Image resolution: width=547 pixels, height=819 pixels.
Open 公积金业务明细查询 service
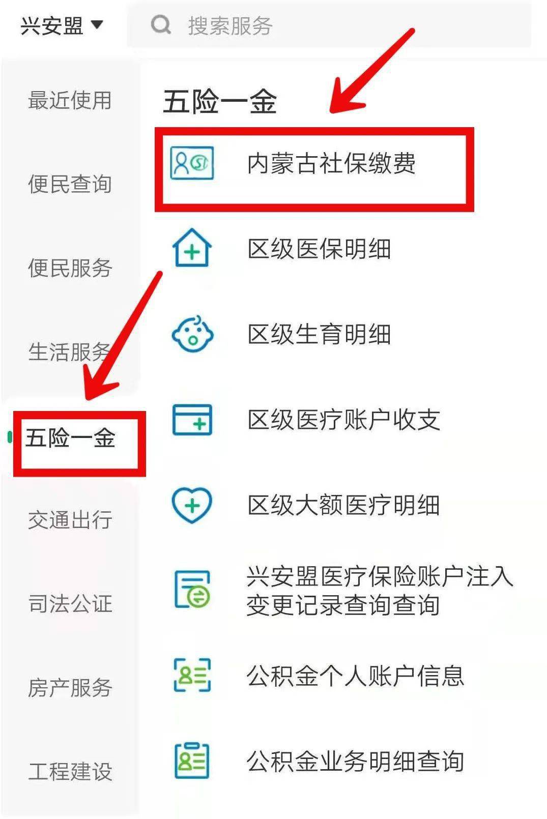click(355, 761)
